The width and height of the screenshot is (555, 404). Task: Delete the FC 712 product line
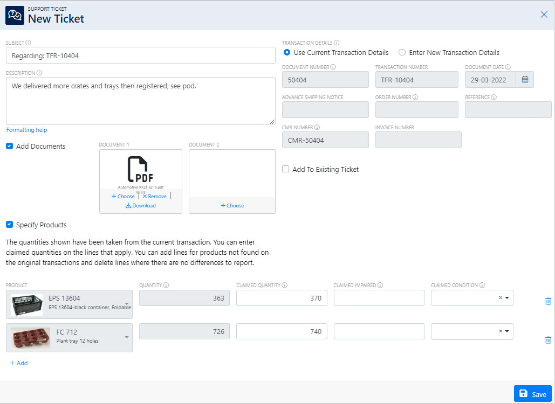548,340
